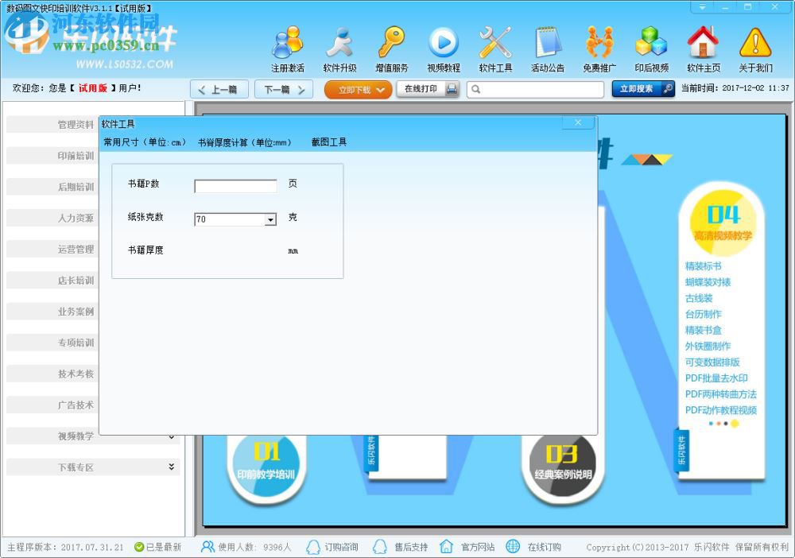Screen dimensions: 795x558
Task: Launch the 视频教程 video tutorial icon
Action: pyautogui.click(x=444, y=48)
